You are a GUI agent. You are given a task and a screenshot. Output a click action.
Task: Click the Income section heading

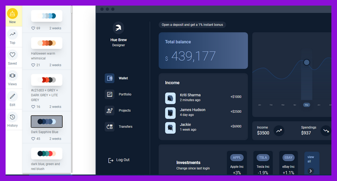[x=172, y=83]
